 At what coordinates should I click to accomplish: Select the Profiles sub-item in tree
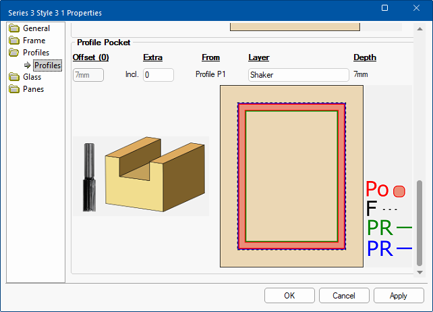click(x=47, y=66)
